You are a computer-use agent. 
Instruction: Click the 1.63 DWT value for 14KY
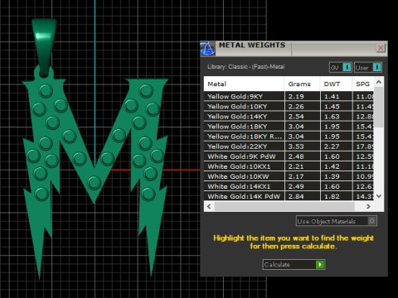[332, 116]
